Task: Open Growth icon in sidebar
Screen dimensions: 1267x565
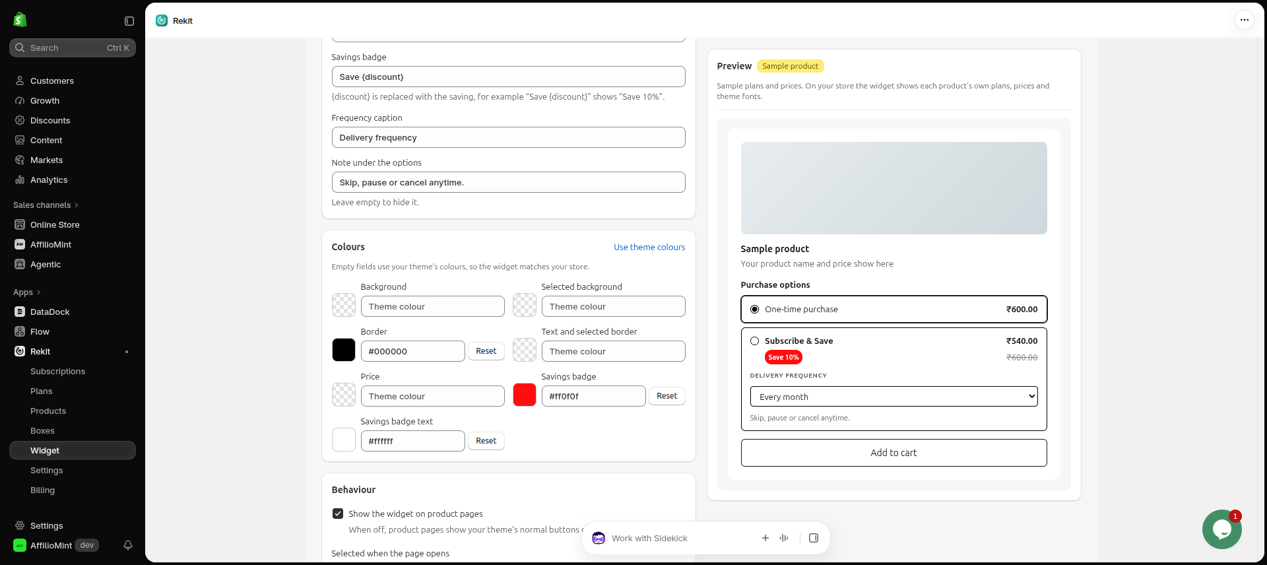Action: point(20,100)
